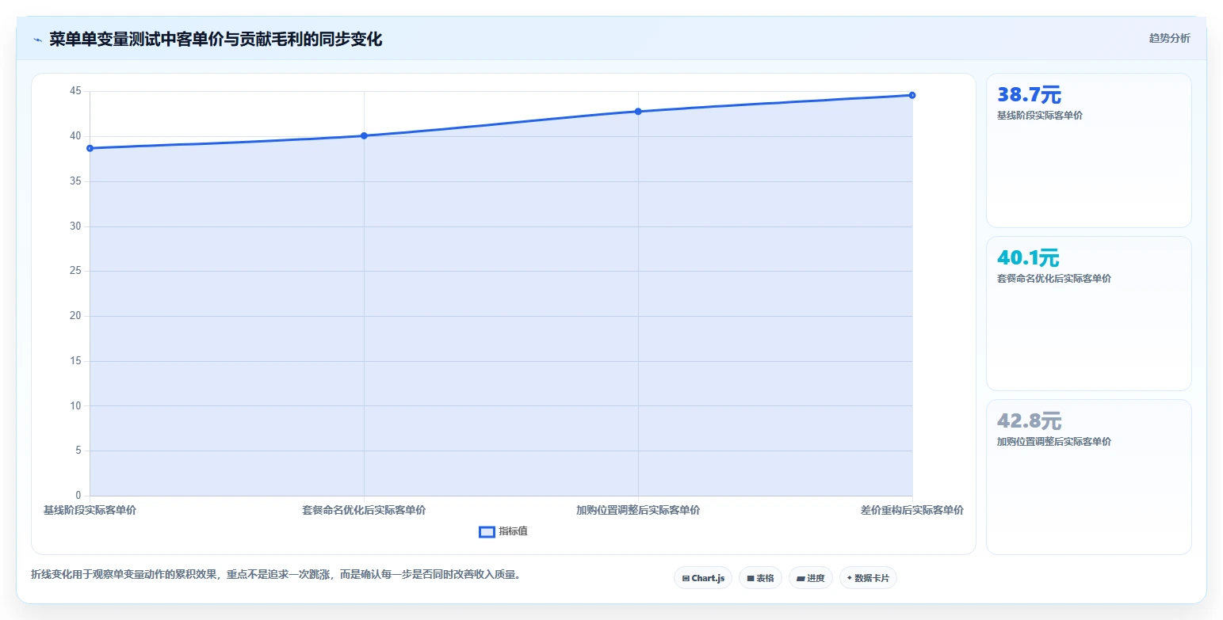Open the 40.1元 data card

1088,314
